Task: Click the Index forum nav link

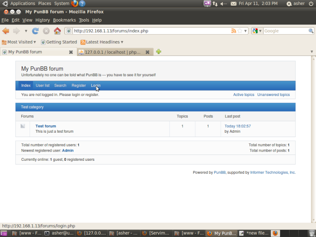Action: (x=26, y=85)
